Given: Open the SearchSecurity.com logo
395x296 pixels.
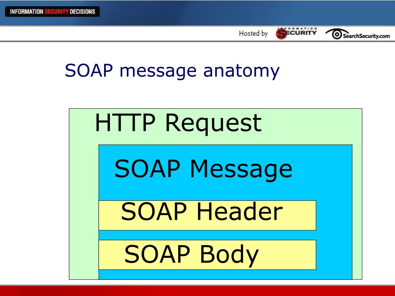Looking at the screenshot, I should 358,34.
